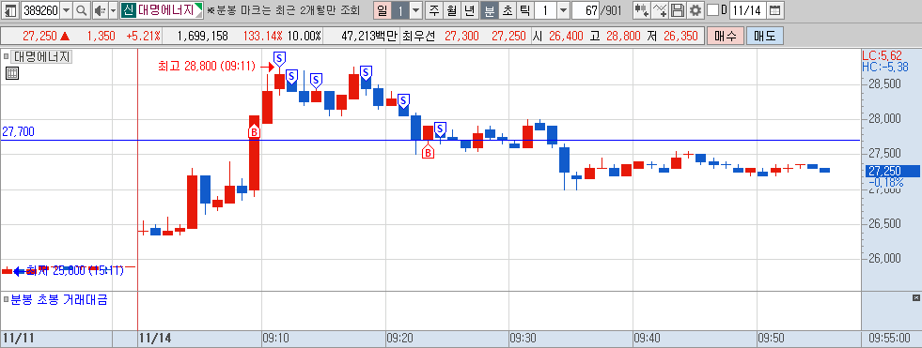Click the window layout icon at top-left
Viewport: 922px width, 348px height.
pos(10,10)
